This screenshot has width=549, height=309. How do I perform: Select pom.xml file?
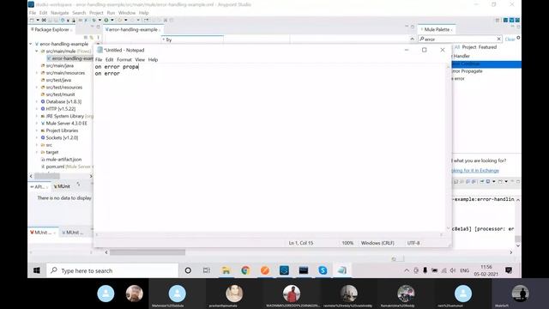click(x=55, y=167)
